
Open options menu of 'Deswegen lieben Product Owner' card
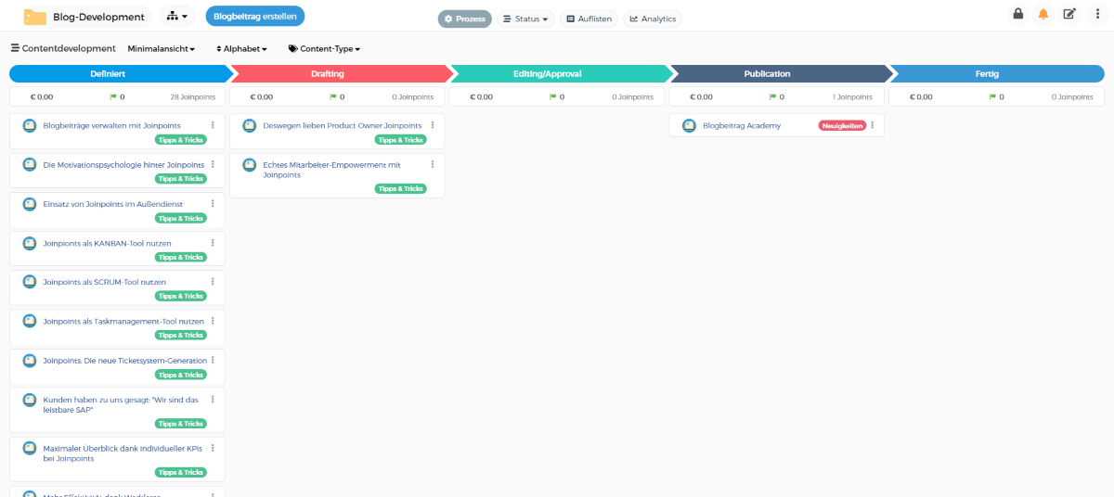pyautogui.click(x=433, y=125)
